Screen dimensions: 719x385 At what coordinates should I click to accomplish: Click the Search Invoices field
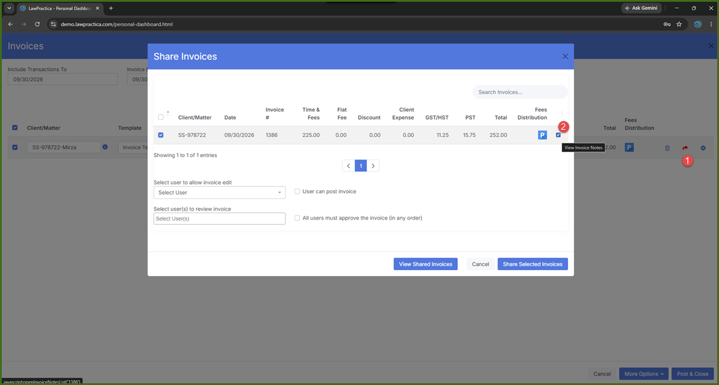click(520, 92)
